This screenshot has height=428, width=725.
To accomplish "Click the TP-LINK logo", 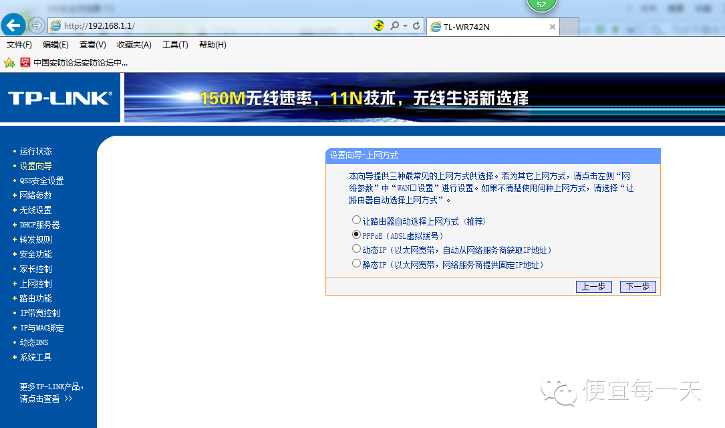I will click(60, 98).
